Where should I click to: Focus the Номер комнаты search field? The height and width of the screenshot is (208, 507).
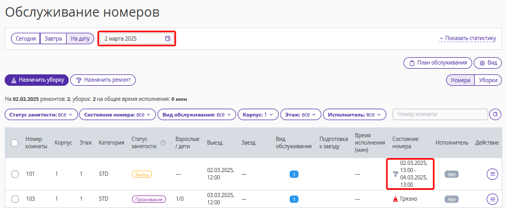[440, 114]
